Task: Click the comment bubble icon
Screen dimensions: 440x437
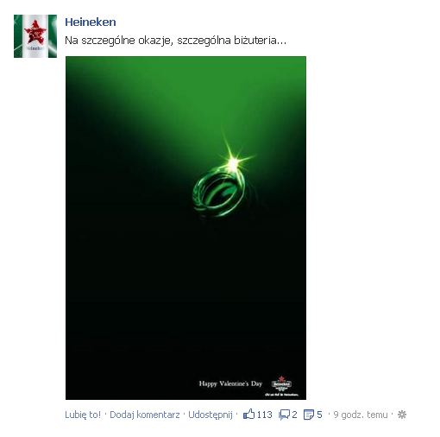Action: 284,415
